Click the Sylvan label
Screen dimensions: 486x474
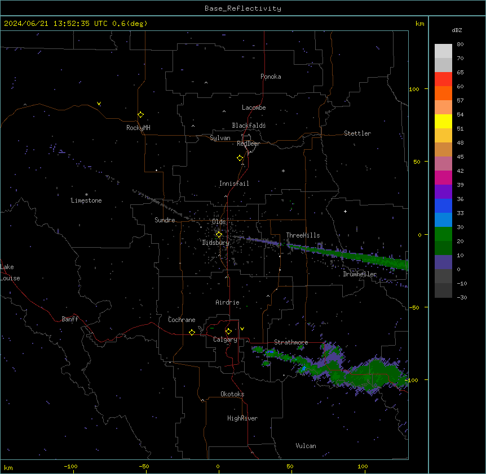220,138
